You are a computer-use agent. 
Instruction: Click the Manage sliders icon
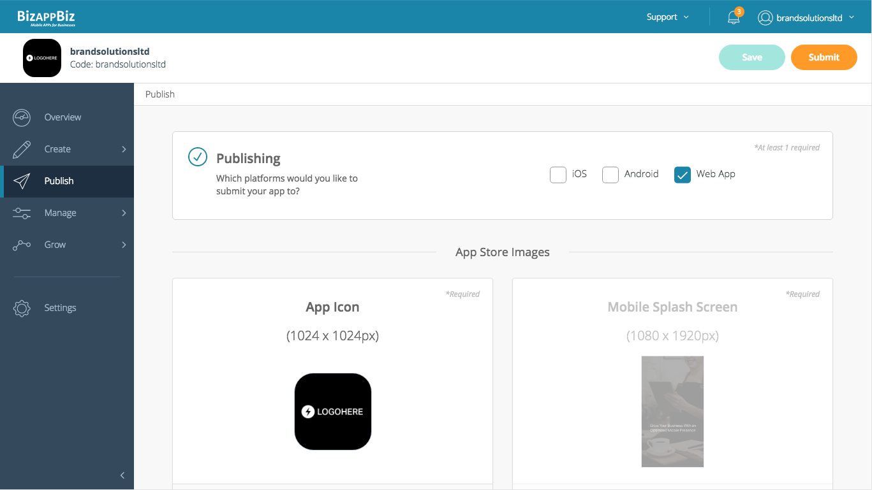tap(22, 213)
